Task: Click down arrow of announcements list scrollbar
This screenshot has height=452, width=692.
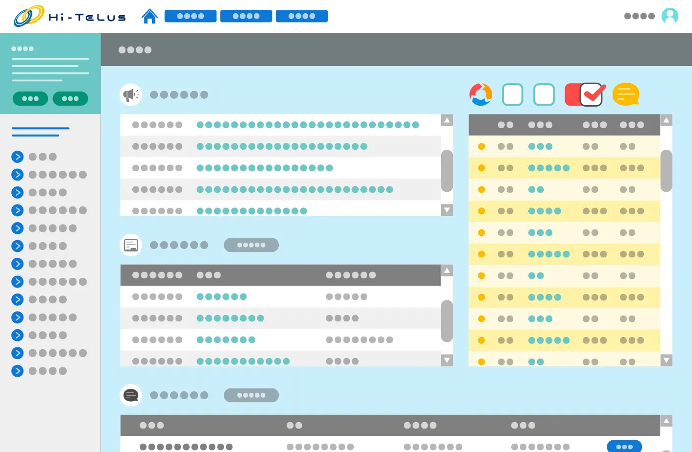Action: pyautogui.click(x=447, y=210)
